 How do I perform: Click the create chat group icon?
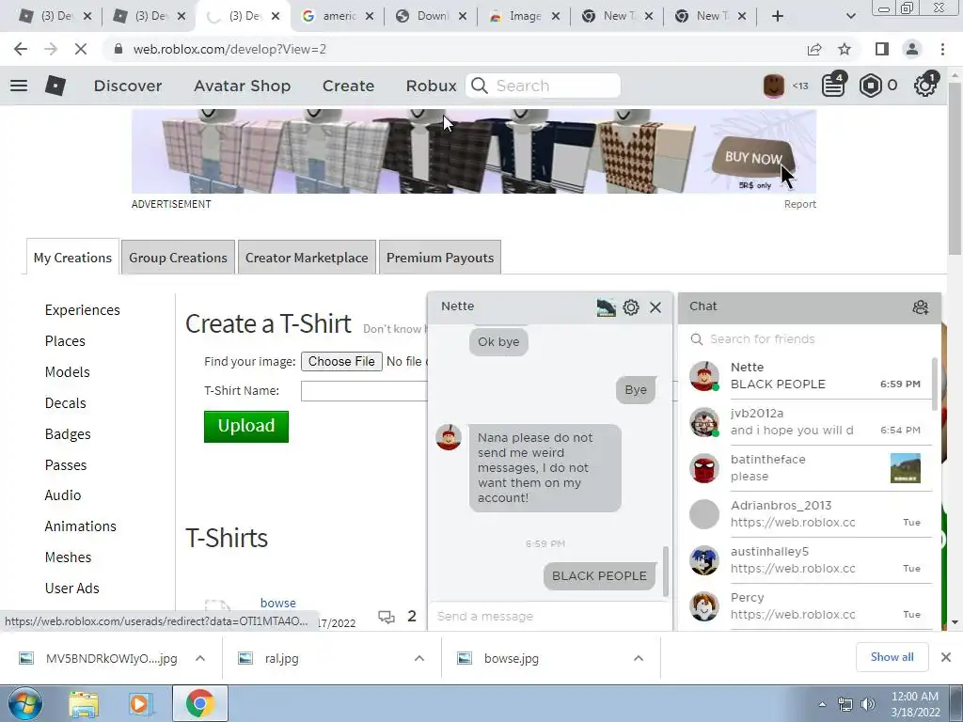pos(920,307)
